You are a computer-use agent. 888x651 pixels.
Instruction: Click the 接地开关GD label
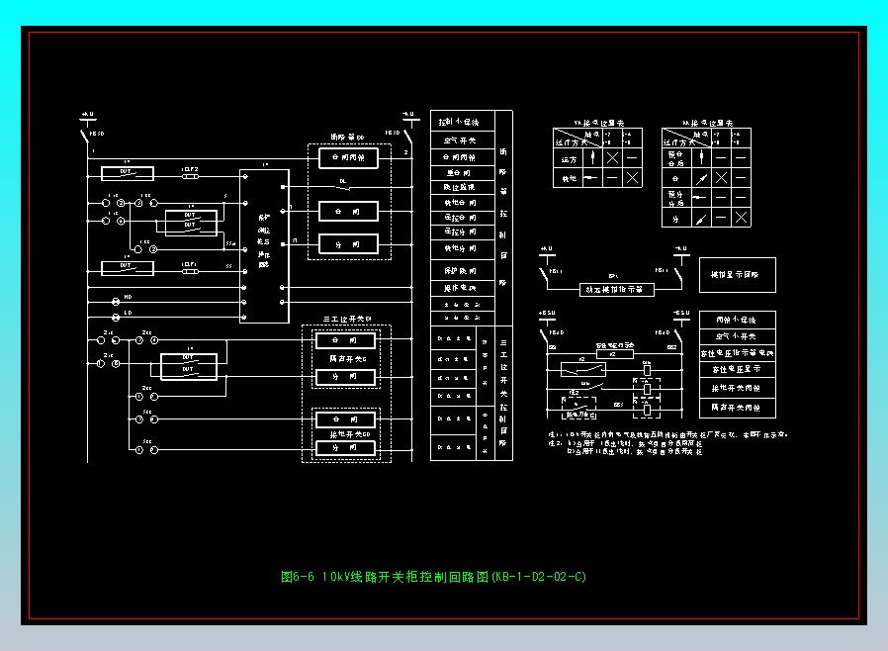click(x=349, y=434)
